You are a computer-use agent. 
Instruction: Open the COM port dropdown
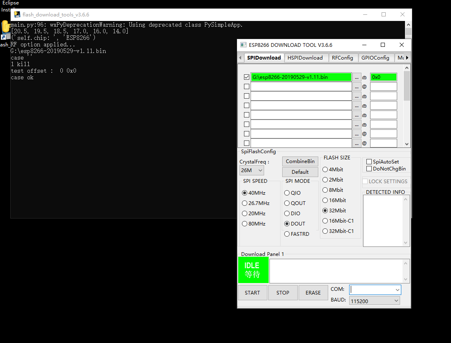[x=397, y=290]
